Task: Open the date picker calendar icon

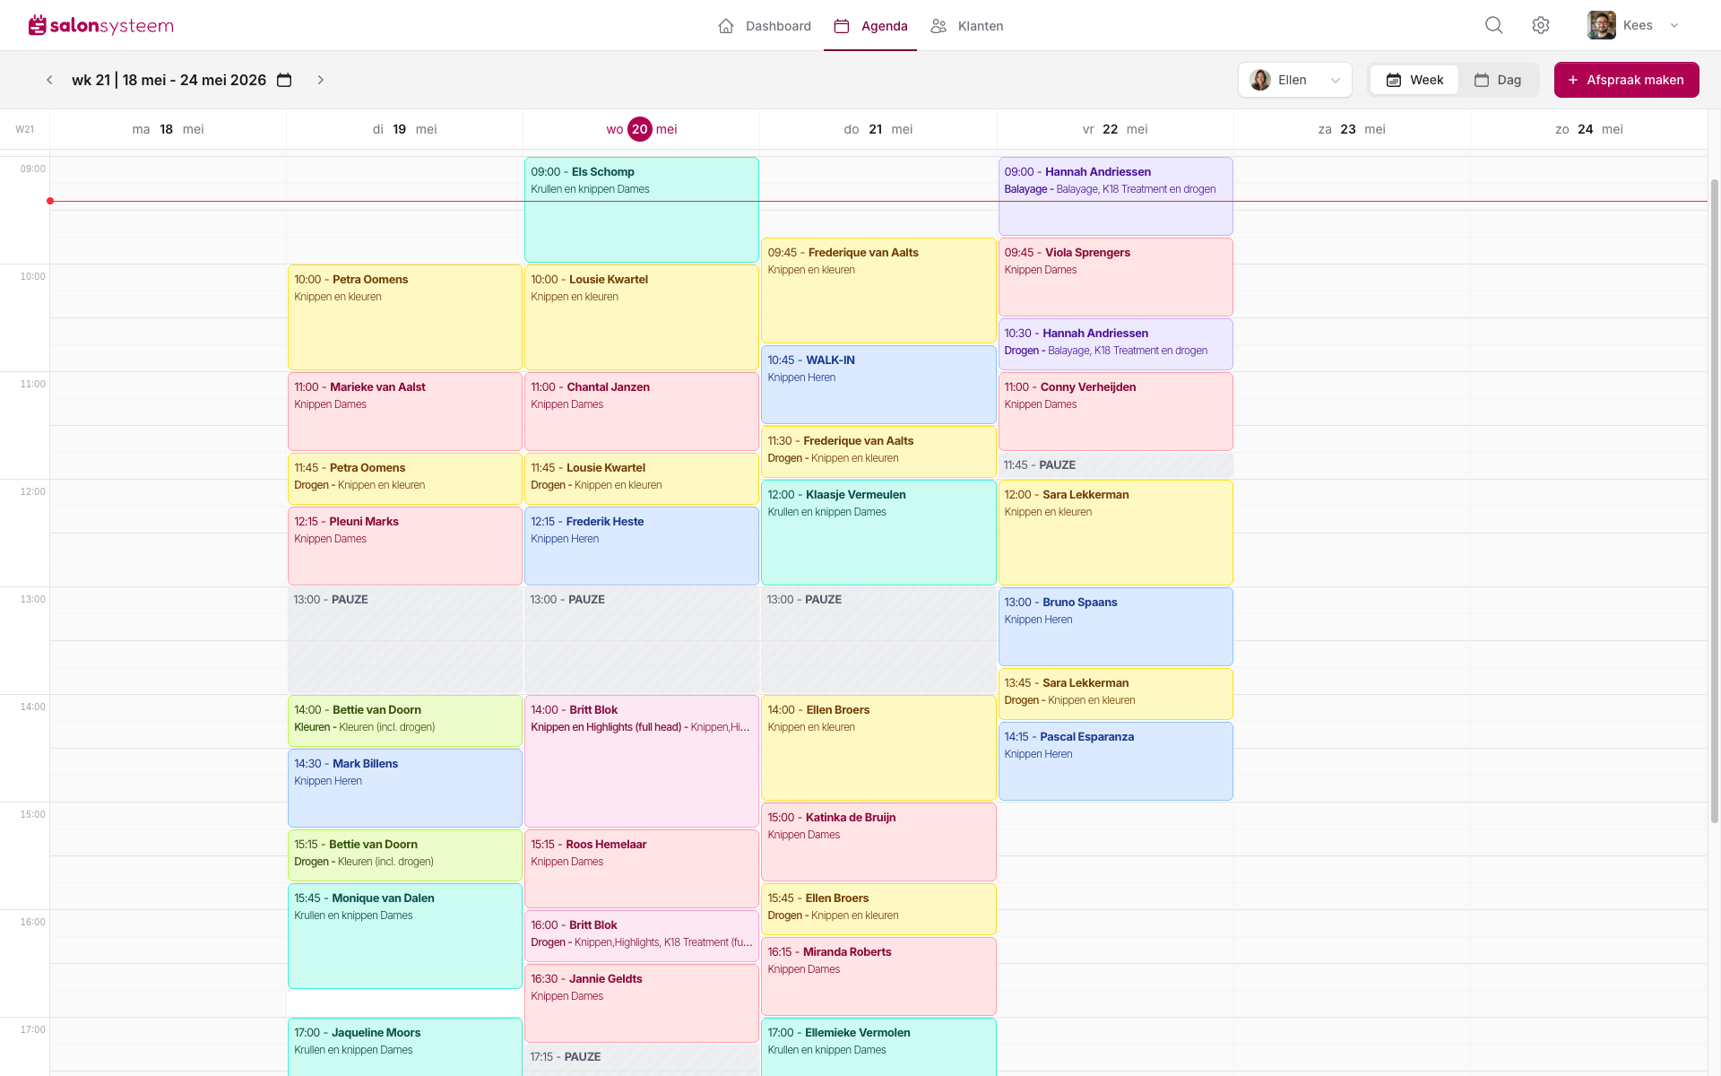Action: coord(284,80)
